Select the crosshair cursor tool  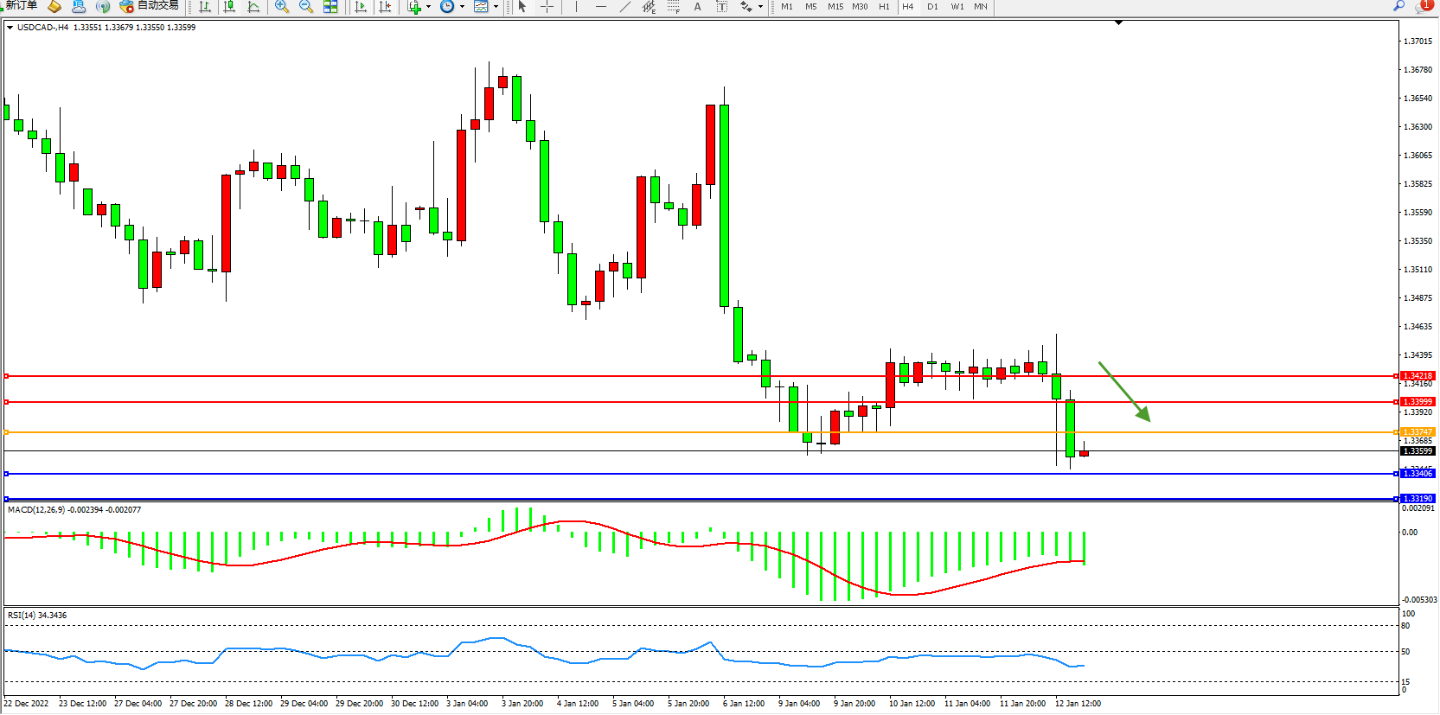click(547, 7)
